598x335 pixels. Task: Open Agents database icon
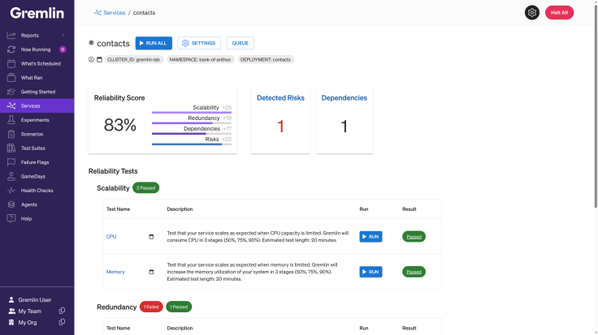(x=11, y=204)
